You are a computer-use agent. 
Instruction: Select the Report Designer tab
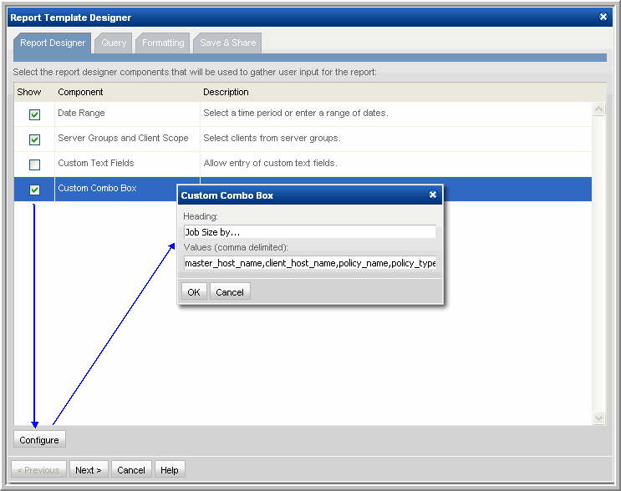pos(53,43)
